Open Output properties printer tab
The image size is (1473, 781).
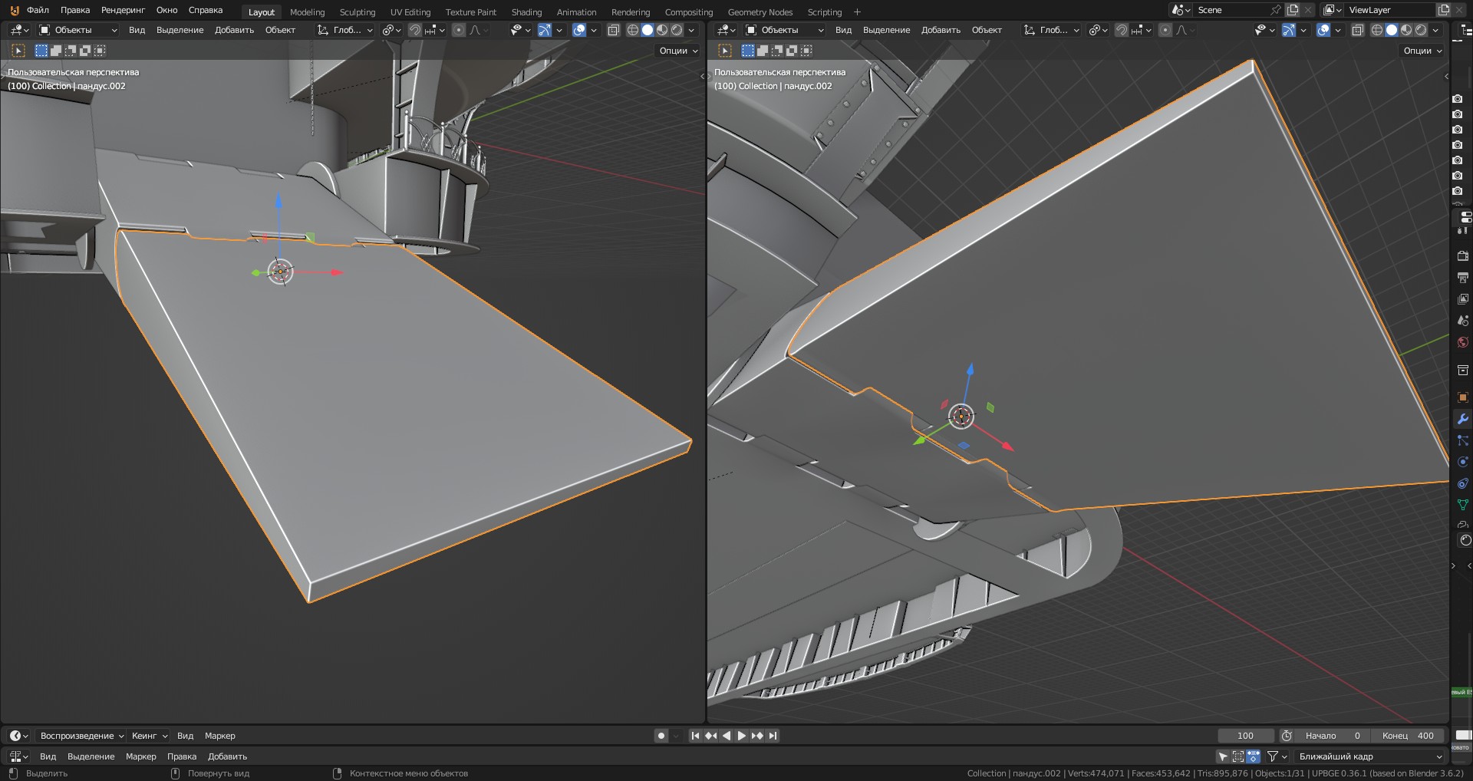point(1462,277)
